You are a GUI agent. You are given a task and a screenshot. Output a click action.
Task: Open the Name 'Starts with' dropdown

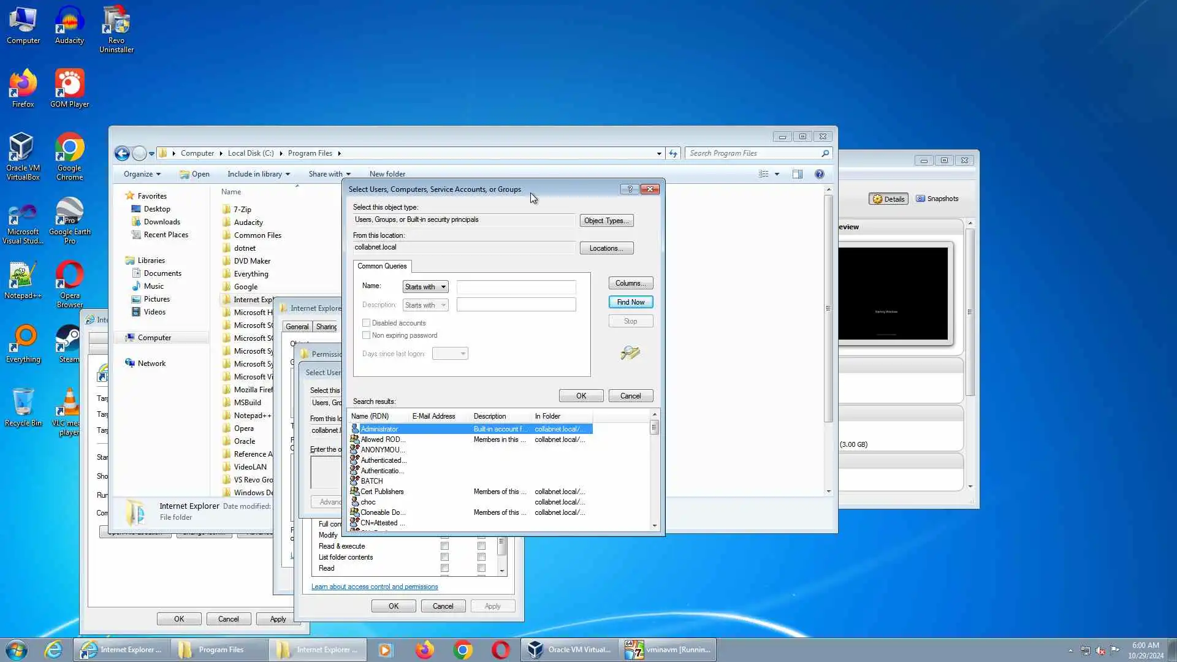coord(425,287)
